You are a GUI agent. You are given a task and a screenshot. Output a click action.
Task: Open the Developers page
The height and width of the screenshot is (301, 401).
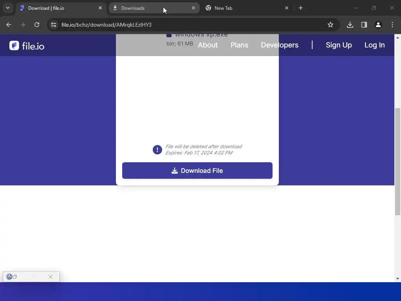click(x=280, y=45)
